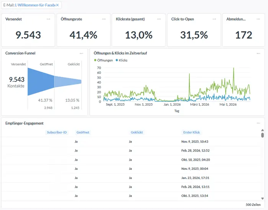Click the funnel count 1.245
Screen dimensions: 268x210
[75, 108]
